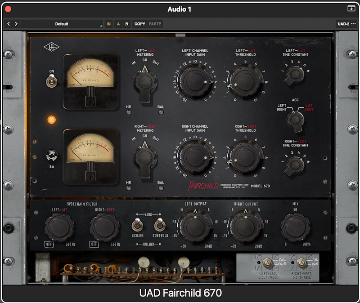Click the Universal Audio diamond logo
The height and width of the screenshot is (303, 360).
point(51,47)
